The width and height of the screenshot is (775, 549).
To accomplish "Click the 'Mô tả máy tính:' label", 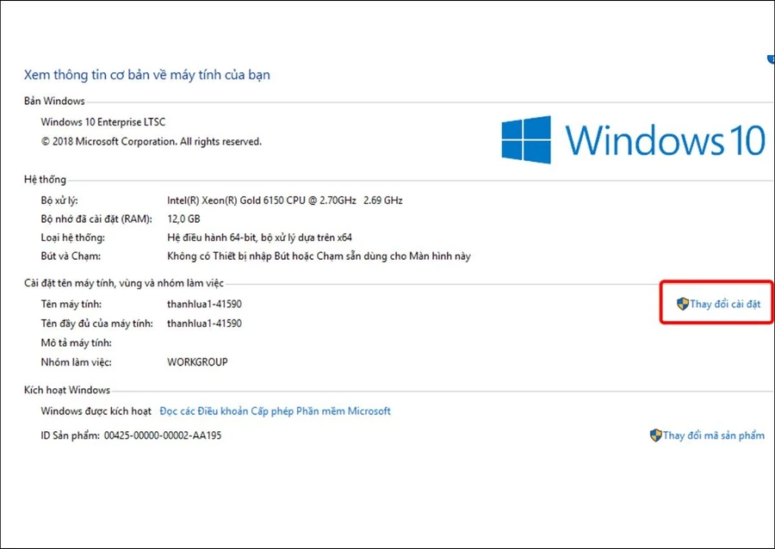I will [x=76, y=342].
